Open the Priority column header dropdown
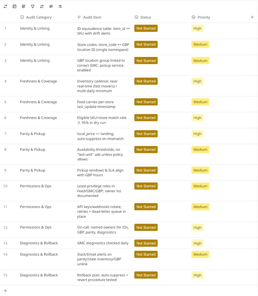Screen dimensions: 258x296 (x=193, y=17)
